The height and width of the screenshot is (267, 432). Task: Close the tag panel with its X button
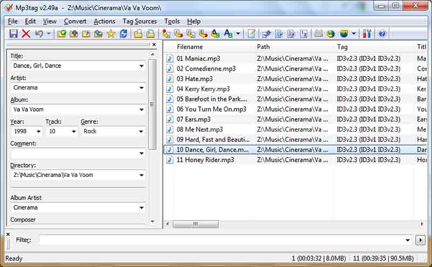click(154, 44)
